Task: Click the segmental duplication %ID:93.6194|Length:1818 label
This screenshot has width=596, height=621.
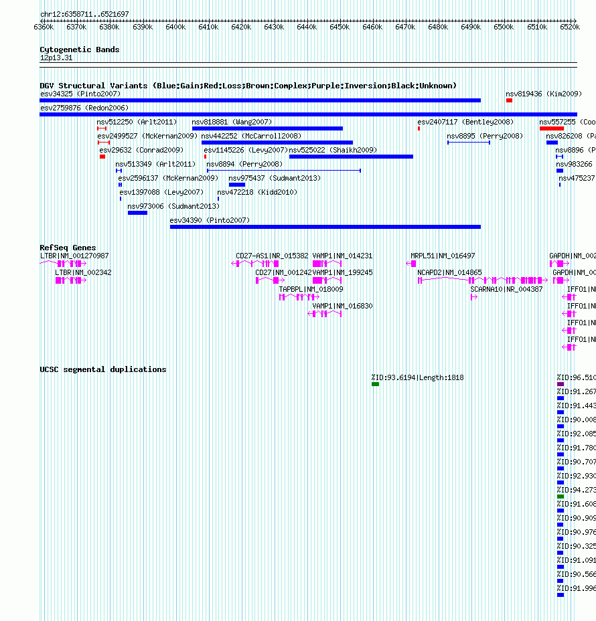Action: click(x=417, y=377)
